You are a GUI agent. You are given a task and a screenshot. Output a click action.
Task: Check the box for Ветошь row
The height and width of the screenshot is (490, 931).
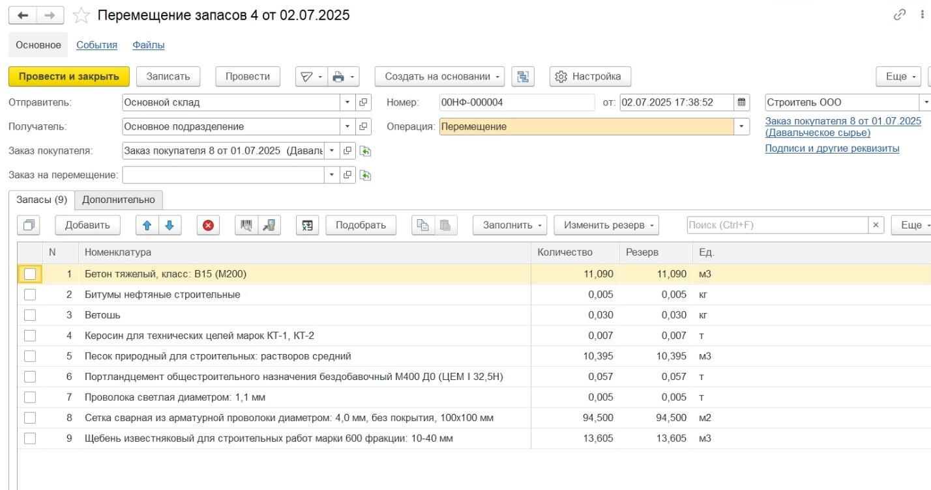click(30, 315)
